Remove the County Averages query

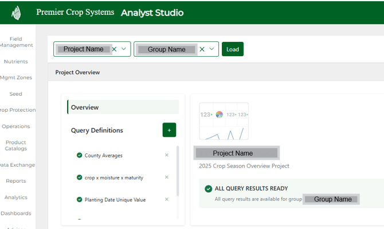pos(167,155)
